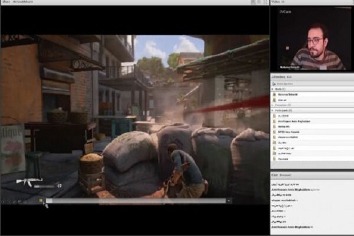Click the host icon beside Mohamad

(x=274, y=94)
